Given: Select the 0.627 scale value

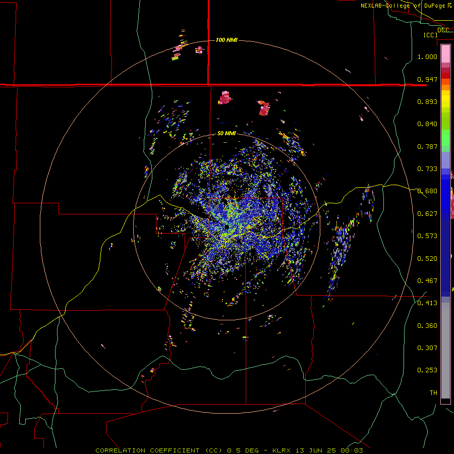Looking at the screenshot, I should pos(427,214).
